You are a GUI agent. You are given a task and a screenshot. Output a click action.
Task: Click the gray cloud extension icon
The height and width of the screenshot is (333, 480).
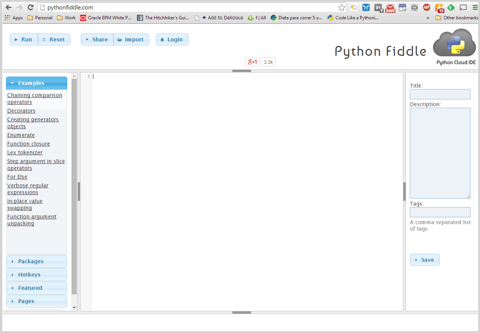[x=414, y=7]
